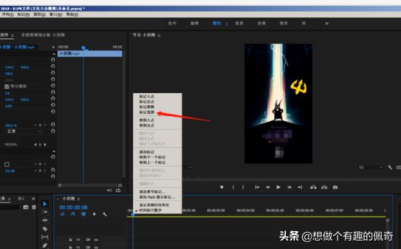Open timeline display settings wrench
The width and height of the screenshot is (401, 249).
pos(105,215)
